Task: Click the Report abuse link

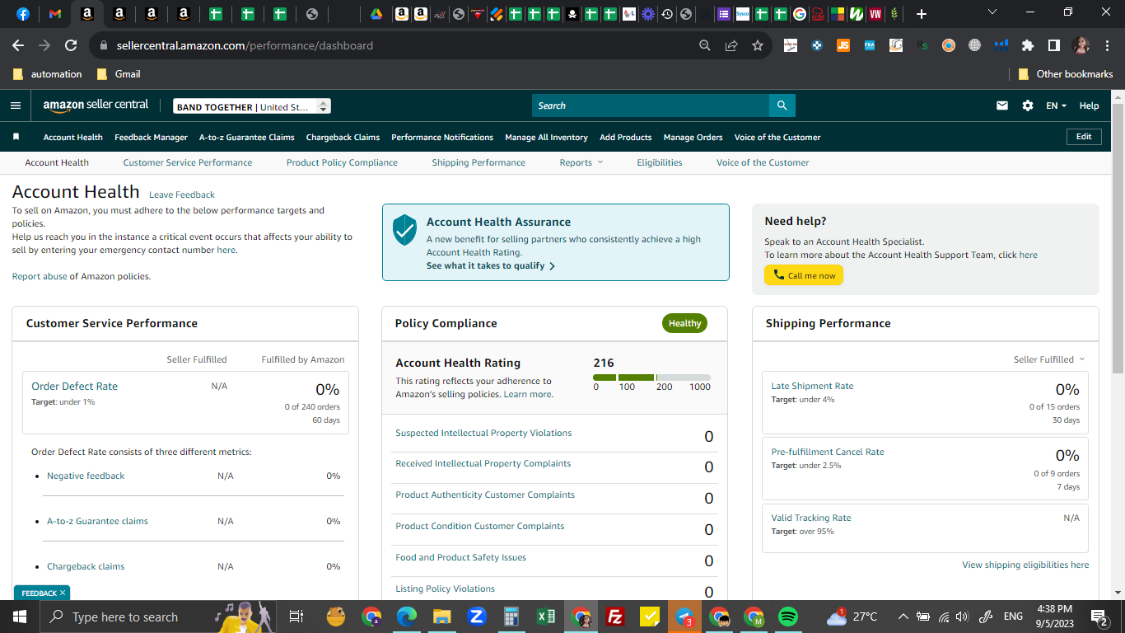Action: [x=40, y=276]
